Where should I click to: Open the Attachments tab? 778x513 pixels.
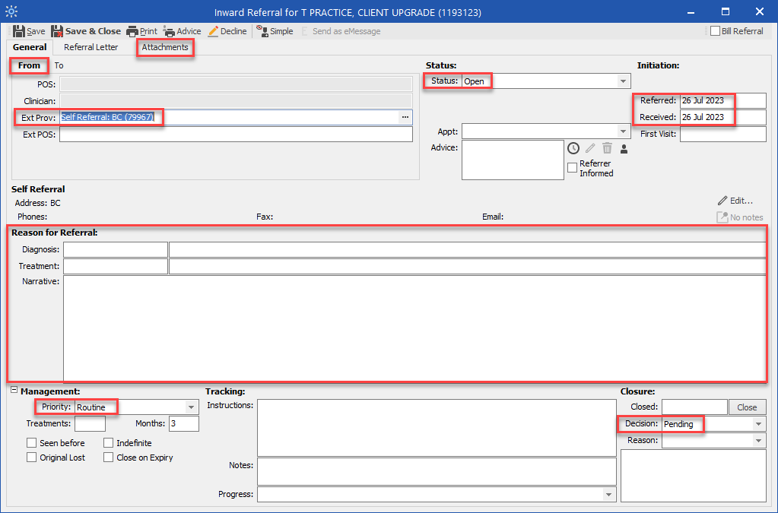[x=165, y=47]
